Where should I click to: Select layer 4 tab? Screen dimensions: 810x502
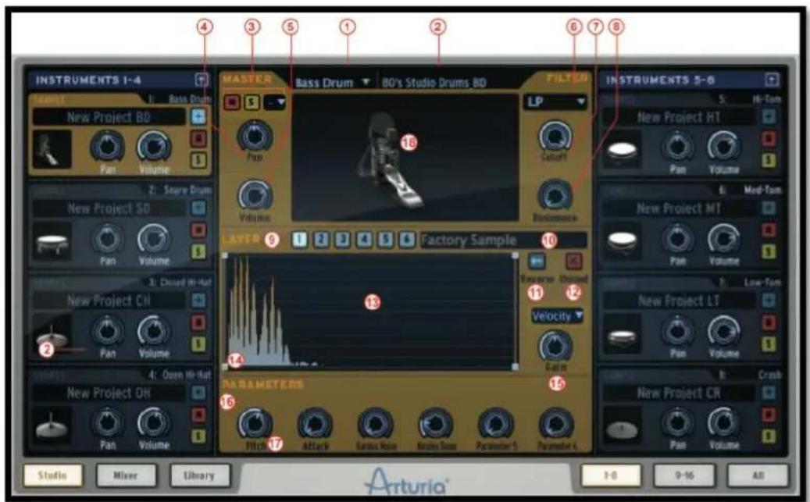364,240
